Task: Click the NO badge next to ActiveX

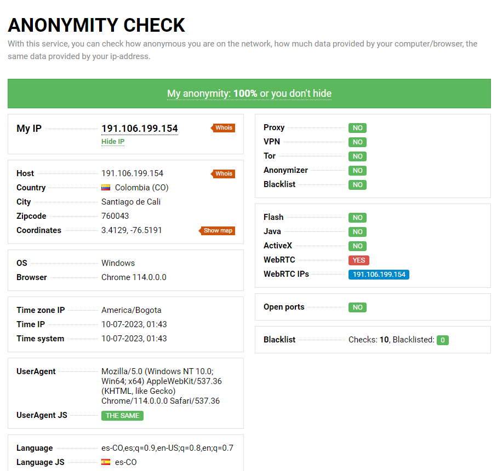Action: (x=357, y=246)
